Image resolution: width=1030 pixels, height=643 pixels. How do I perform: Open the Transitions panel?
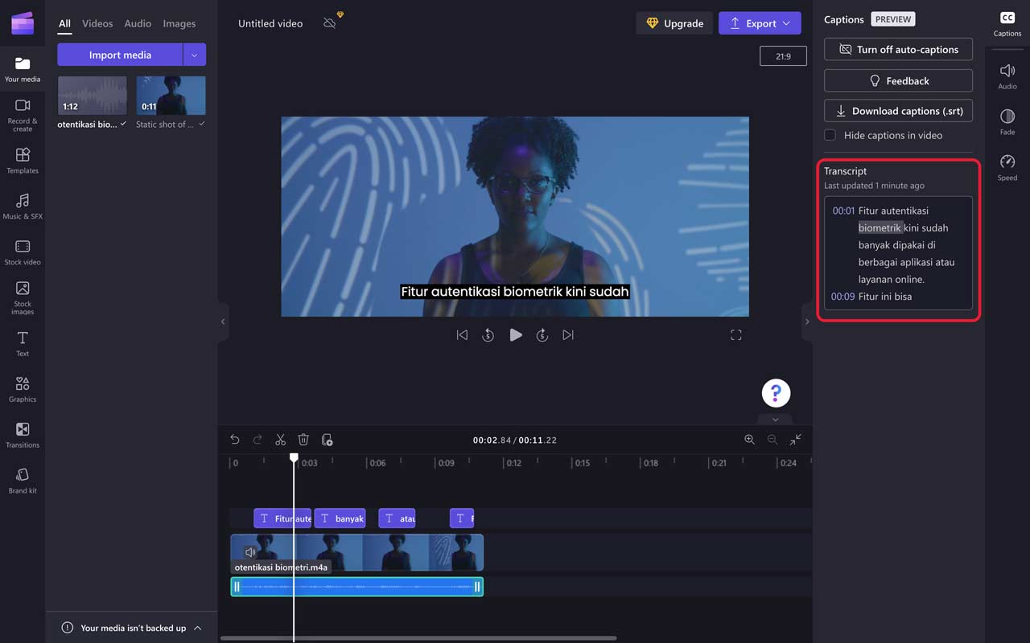[23, 434]
